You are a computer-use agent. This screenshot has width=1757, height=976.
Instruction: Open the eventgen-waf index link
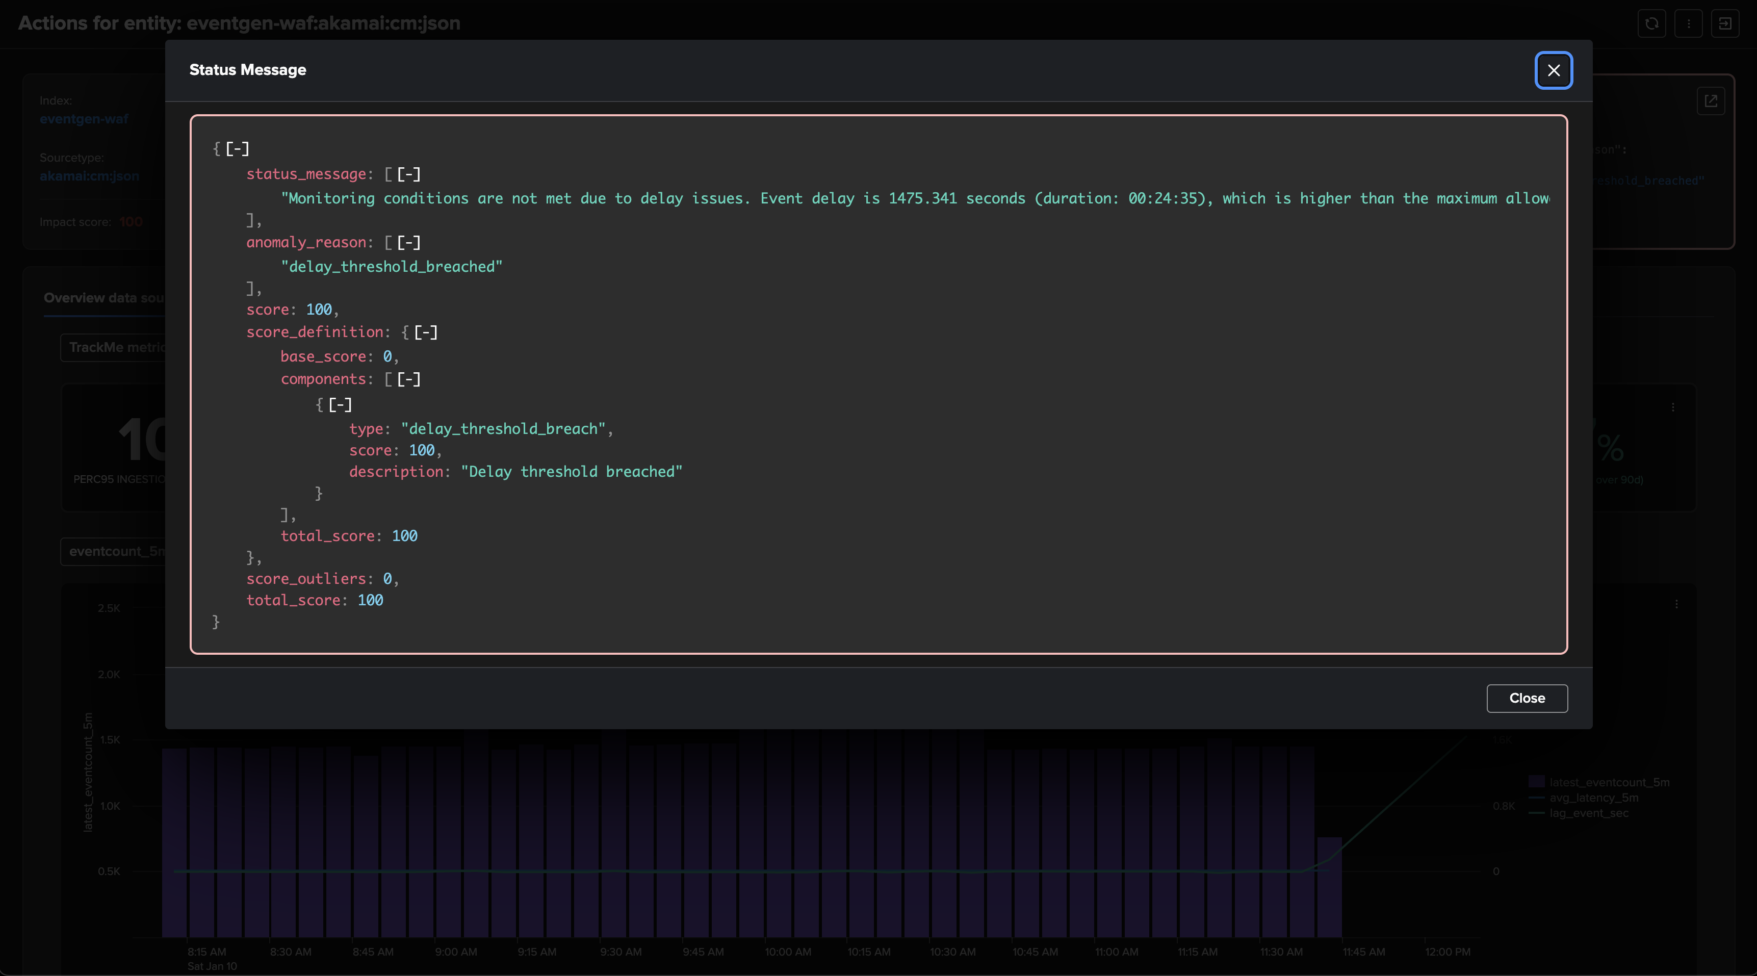84,119
